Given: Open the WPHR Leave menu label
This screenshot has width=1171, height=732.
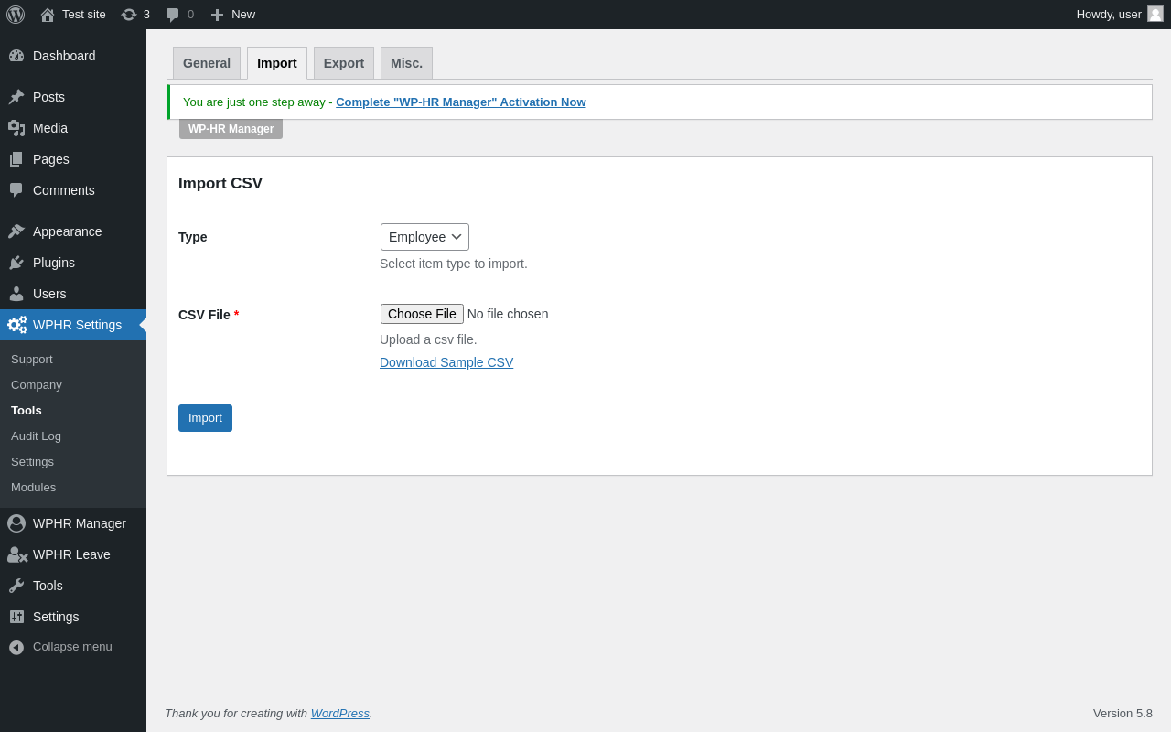Looking at the screenshot, I should click(71, 554).
